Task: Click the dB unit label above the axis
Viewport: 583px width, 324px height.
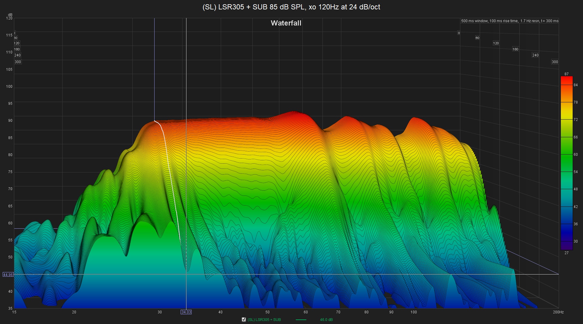Action: 10,15
